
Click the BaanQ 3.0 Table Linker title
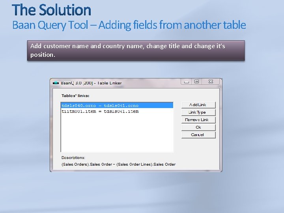[x=91, y=83]
